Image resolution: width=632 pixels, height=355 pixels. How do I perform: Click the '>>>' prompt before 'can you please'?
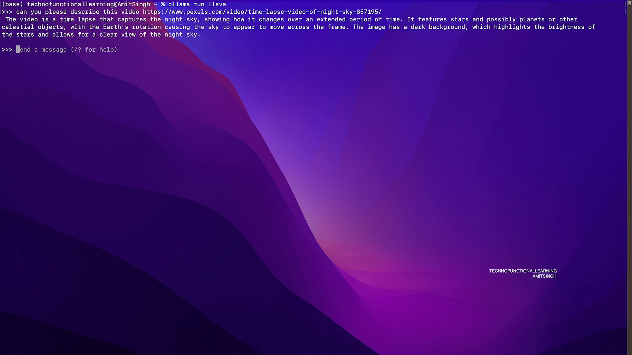click(x=7, y=12)
